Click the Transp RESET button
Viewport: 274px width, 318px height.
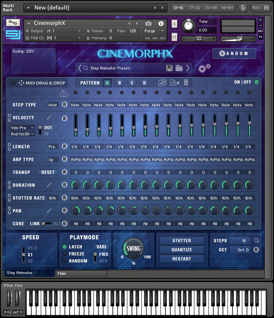tap(48, 172)
